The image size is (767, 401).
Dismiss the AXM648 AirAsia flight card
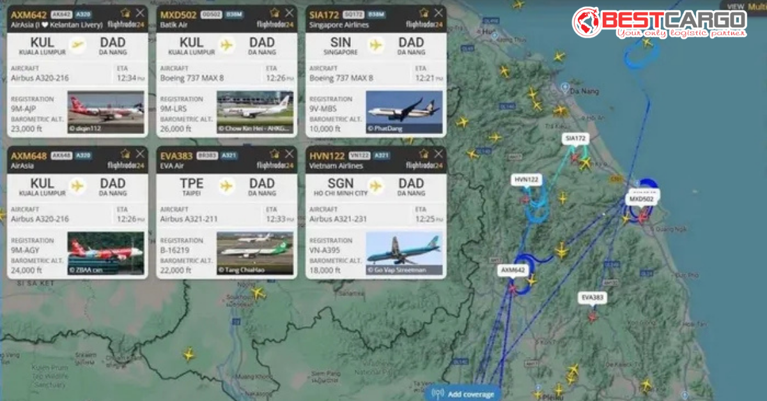[x=140, y=154]
